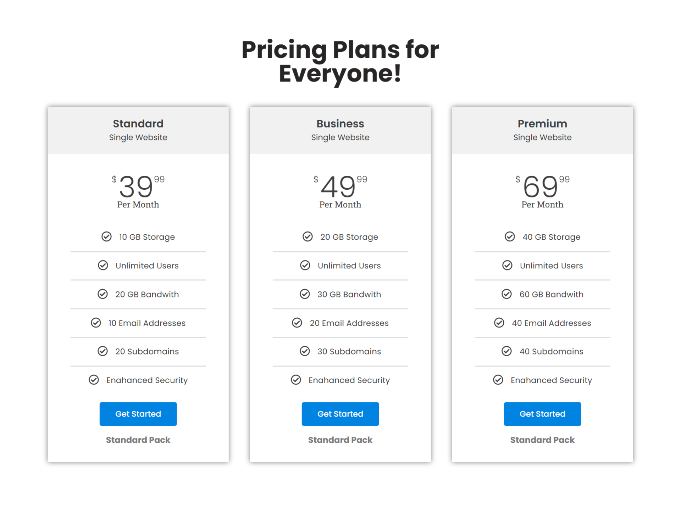Click the Standard Unlimited Users check icon
Image resolution: width=681 pixels, height=513 pixels.
pos(103,265)
